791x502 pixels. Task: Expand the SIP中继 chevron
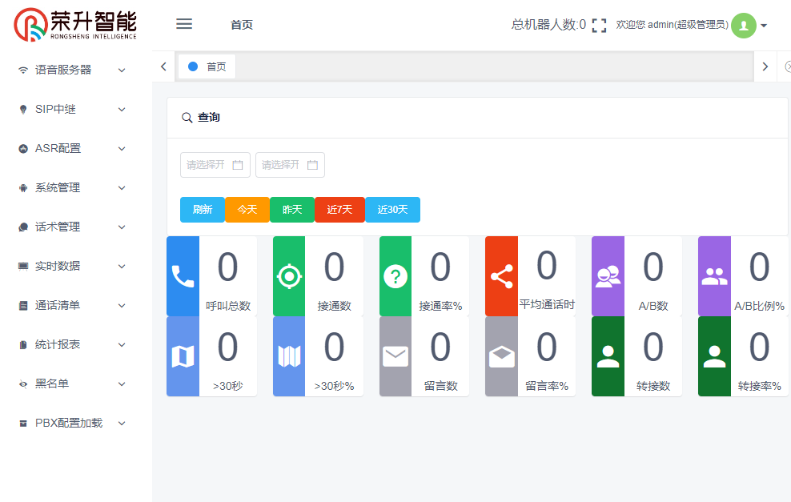122,110
